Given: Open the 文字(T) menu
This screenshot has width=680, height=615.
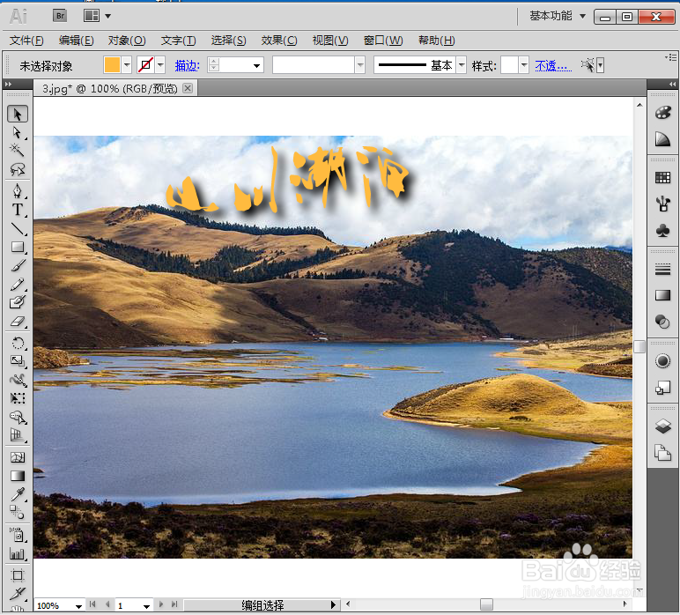Looking at the screenshot, I should tap(178, 41).
